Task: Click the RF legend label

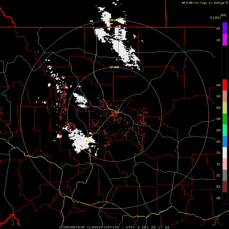Action: pos(218,28)
